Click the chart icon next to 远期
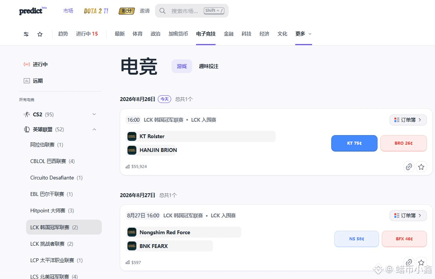Viewport: 435px width, 279px height. pyautogui.click(x=27, y=81)
